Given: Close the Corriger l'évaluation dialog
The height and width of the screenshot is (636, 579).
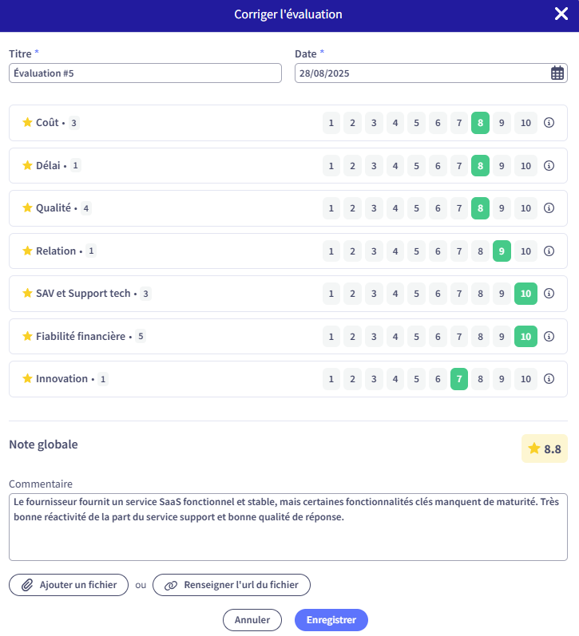Looking at the screenshot, I should click(x=561, y=14).
